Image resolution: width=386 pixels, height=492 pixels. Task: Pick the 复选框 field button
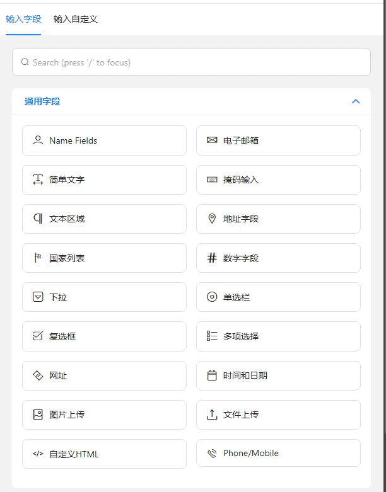[x=104, y=336]
